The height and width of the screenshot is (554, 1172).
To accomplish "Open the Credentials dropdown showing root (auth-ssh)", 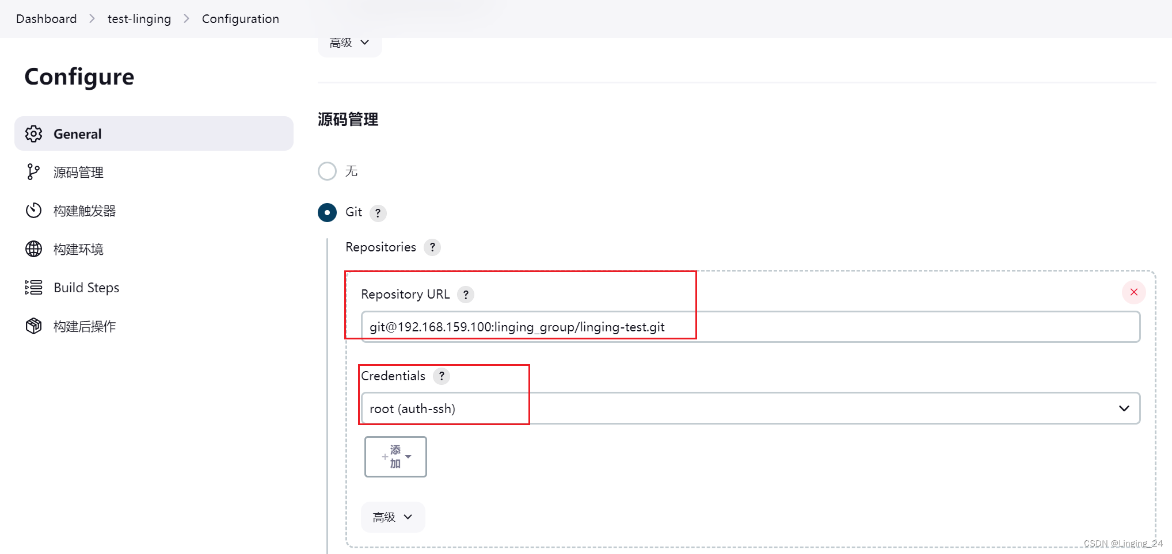I will click(x=751, y=408).
